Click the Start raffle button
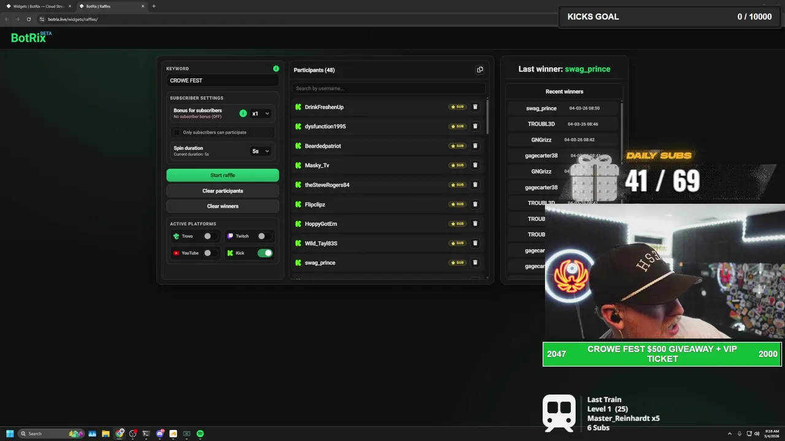 click(223, 175)
